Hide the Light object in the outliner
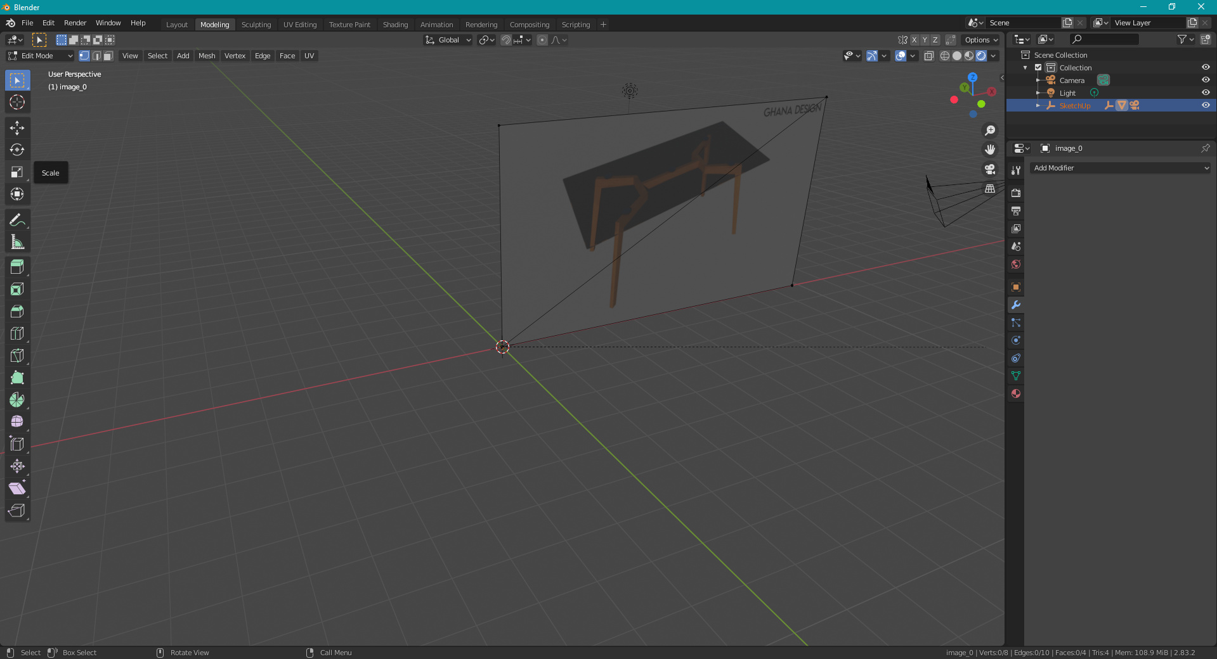1217x659 pixels. click(x=1205, y=93)
